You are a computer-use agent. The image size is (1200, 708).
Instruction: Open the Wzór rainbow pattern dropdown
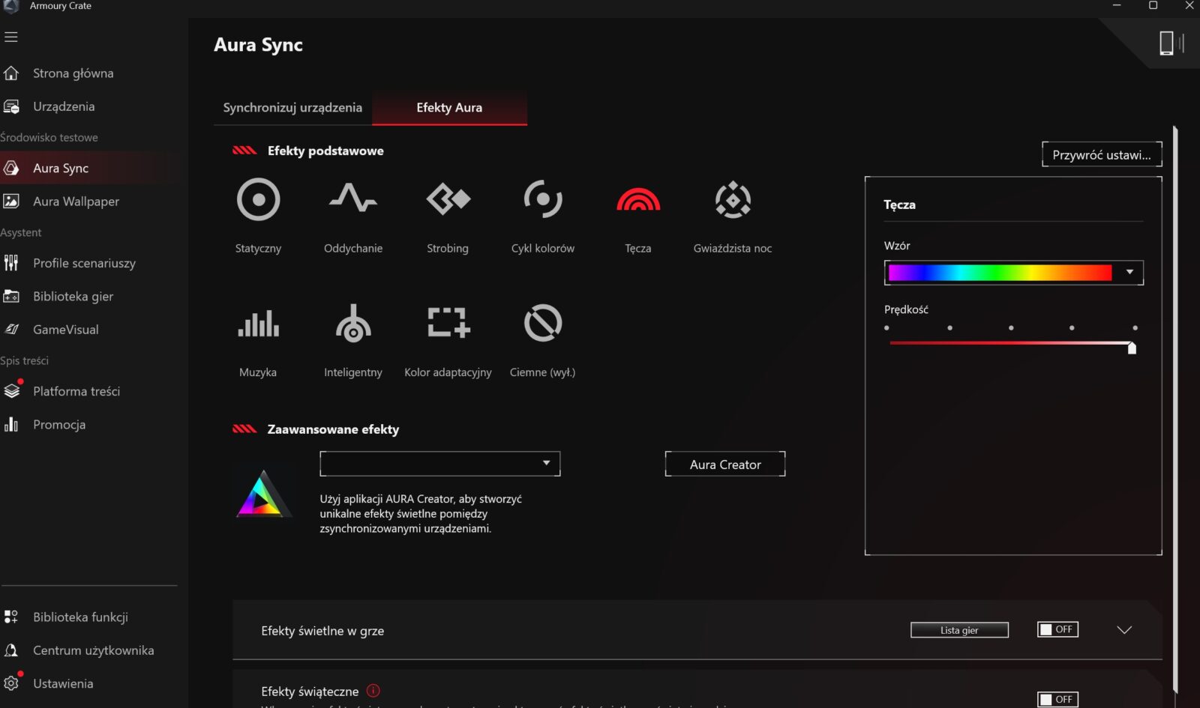click(1129, 273)
